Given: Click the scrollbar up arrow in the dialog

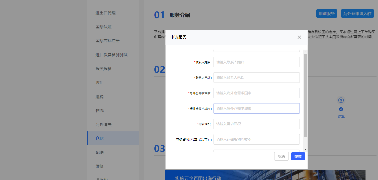Looking at the screenshot, I should [305, 52].
